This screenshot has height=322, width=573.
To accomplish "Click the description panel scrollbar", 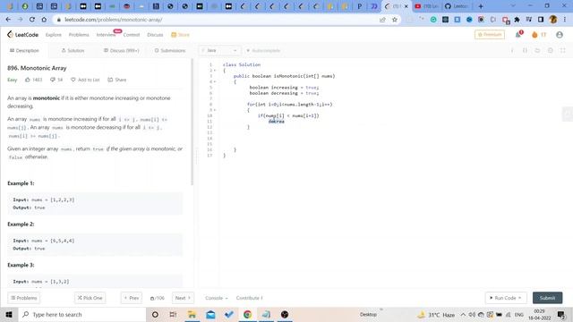I will point(192,123).
